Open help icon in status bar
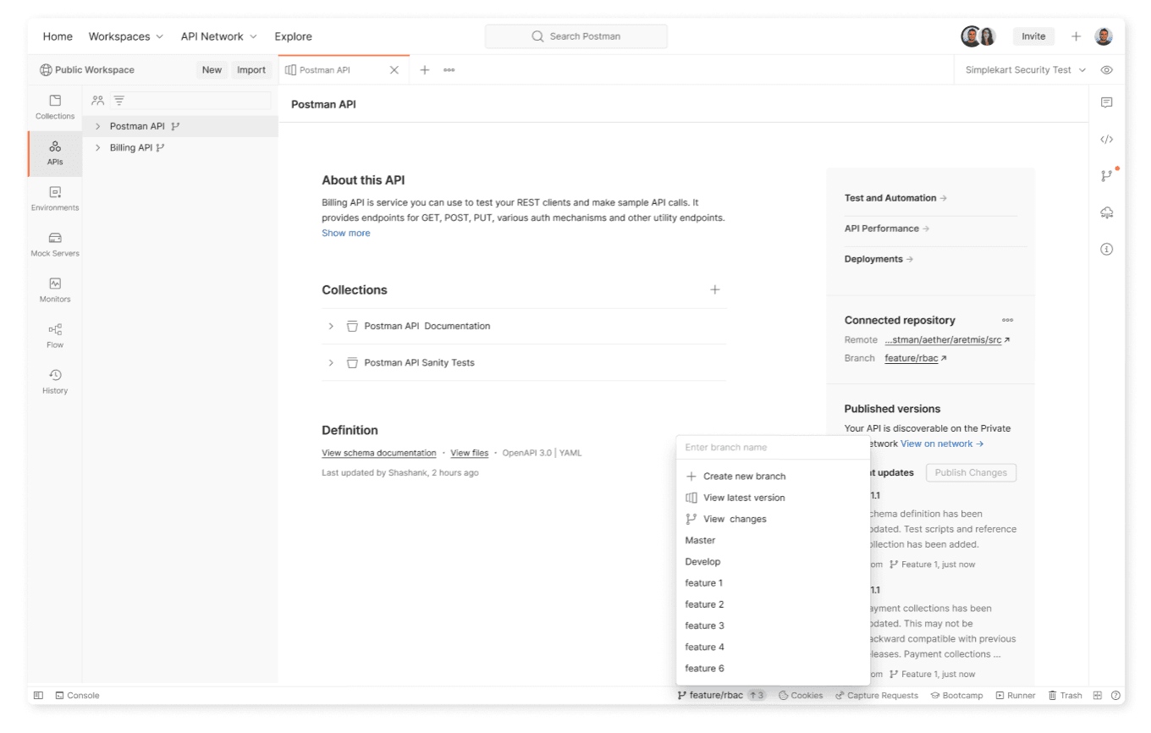1151x733 pixels. (x=1116, y=696)
